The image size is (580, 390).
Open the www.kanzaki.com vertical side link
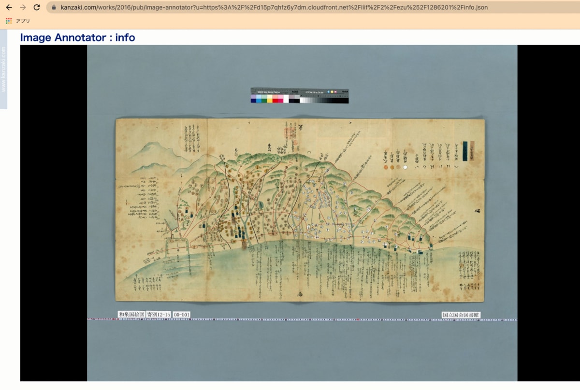(3, 69)
